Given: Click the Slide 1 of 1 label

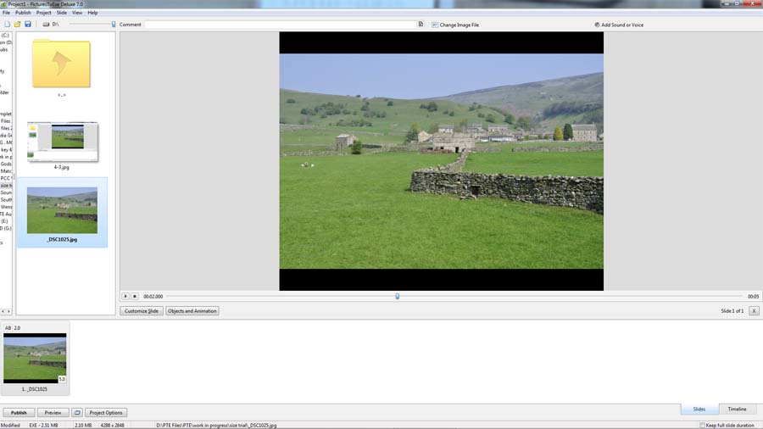Looking at the screenshot, I should pyautogui.click(x=732, y=311).
